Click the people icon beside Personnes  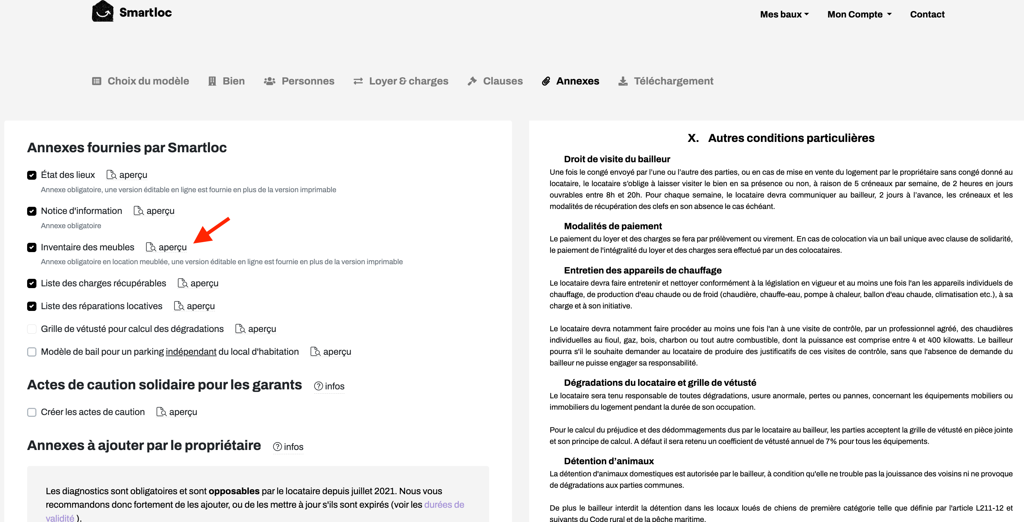point(270,81)
